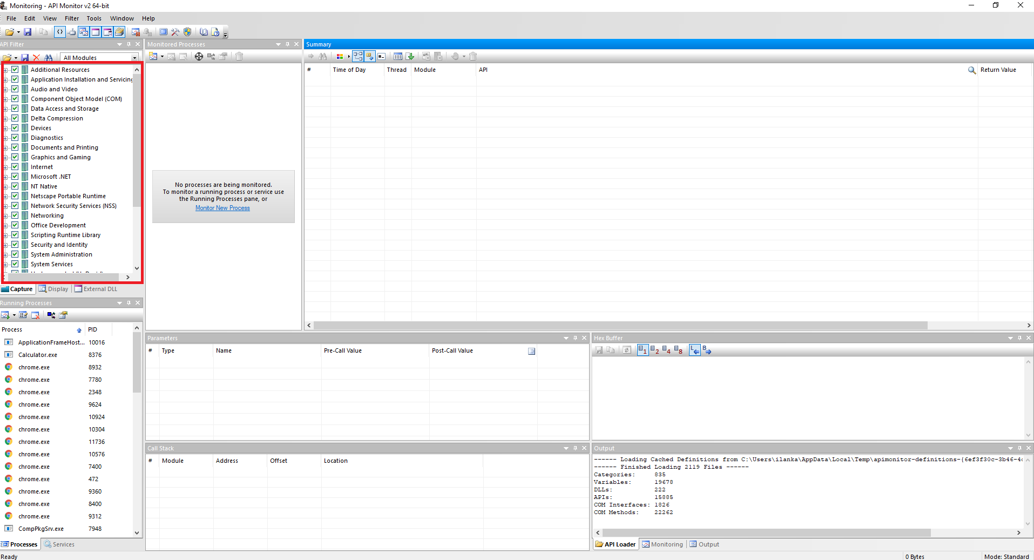Select the Calculator.exe process row
The height and width of the screenshot is (560, 1034).
pyautogui.click(x=67, y=355)
